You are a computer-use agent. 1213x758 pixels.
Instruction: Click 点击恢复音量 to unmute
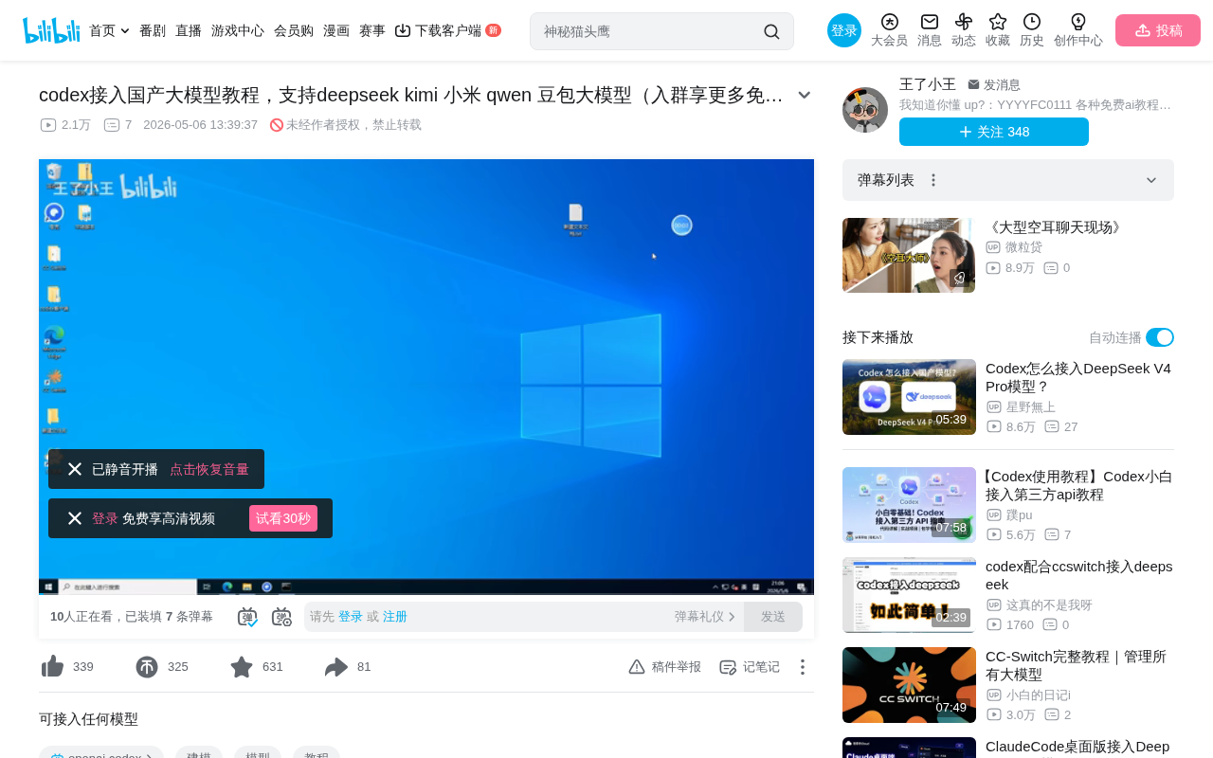(x=209, y=469)
